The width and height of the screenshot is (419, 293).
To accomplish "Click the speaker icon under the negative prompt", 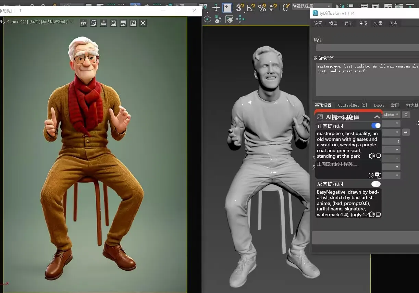I will (372, 215).
